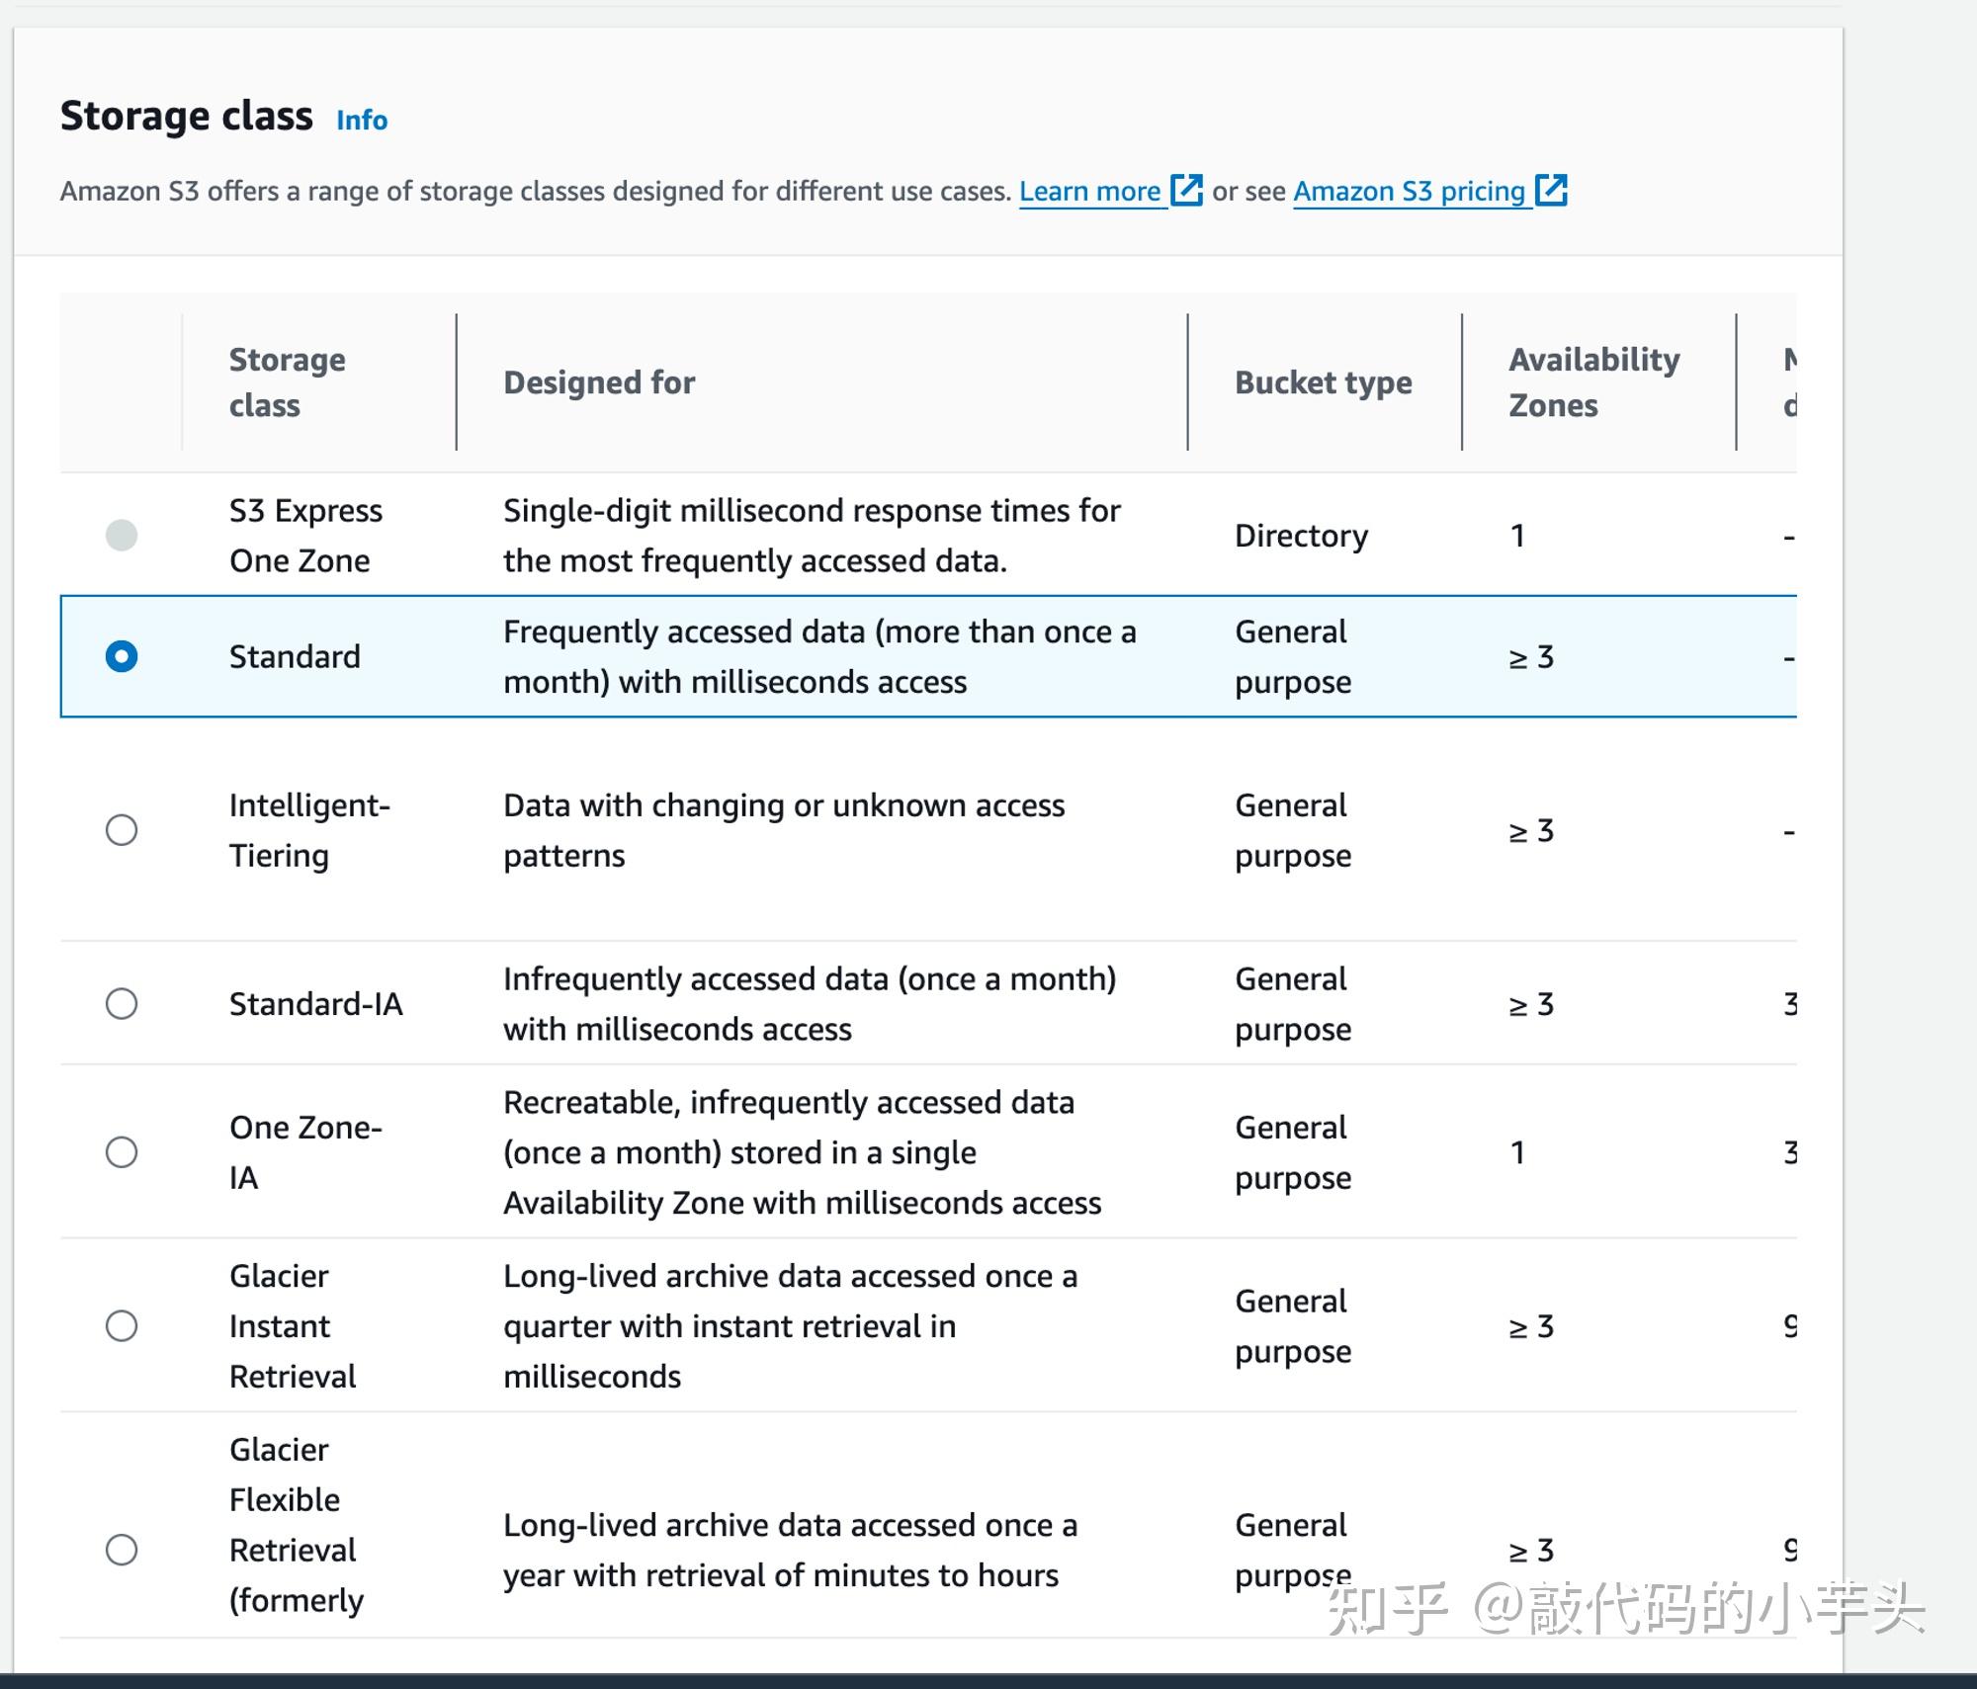Click the column divider after Designed for
The height and width of the screenshot is (1689, 1977).
click(1187, 382)
